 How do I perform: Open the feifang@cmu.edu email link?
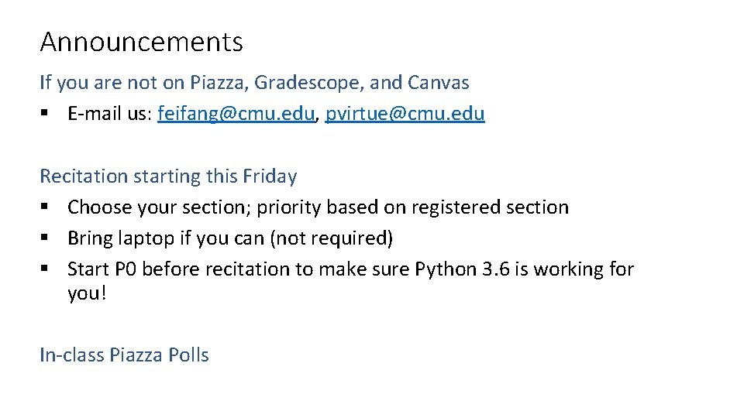236,114
